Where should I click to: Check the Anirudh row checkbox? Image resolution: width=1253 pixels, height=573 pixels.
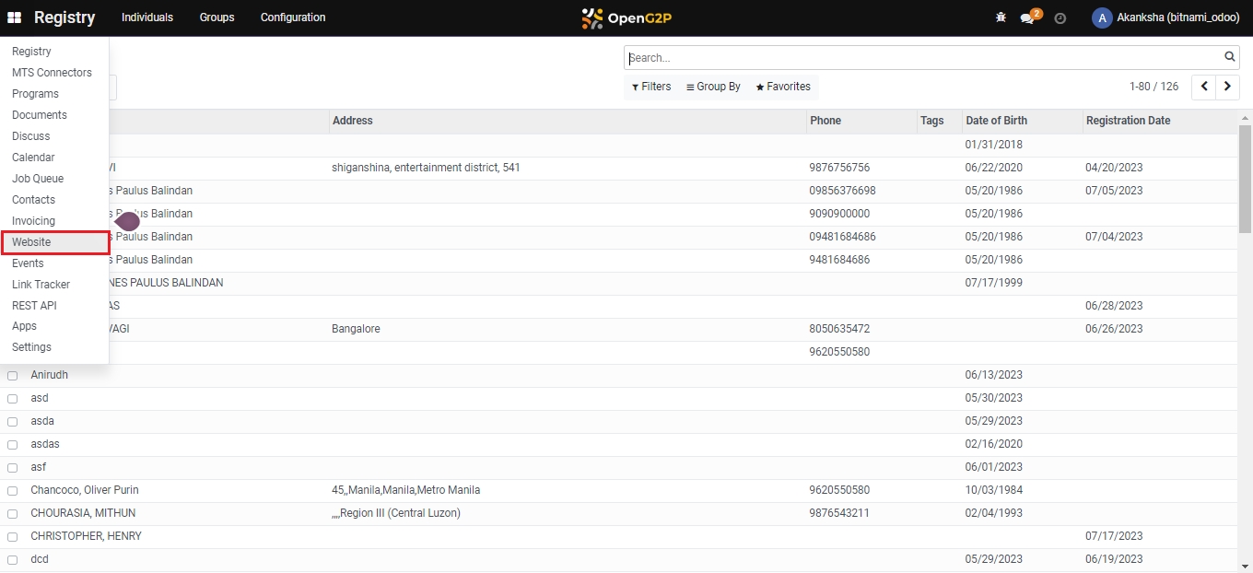coord(13,376)
